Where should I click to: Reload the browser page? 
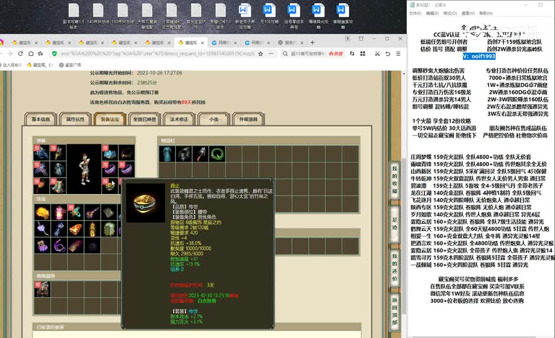21,54
